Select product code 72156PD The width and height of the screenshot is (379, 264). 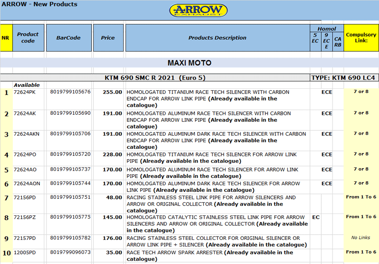(25, 198)
